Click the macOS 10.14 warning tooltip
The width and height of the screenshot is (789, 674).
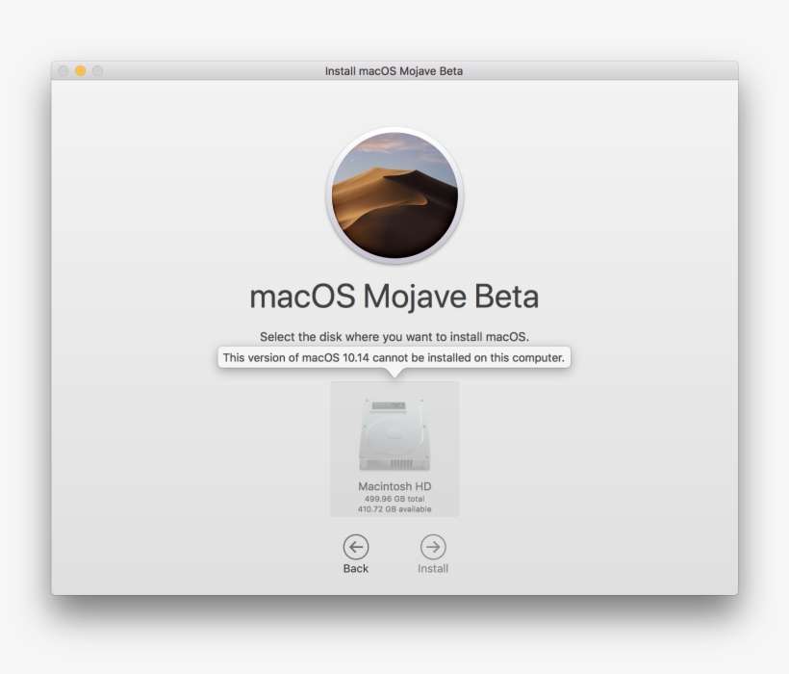point(394,356)
